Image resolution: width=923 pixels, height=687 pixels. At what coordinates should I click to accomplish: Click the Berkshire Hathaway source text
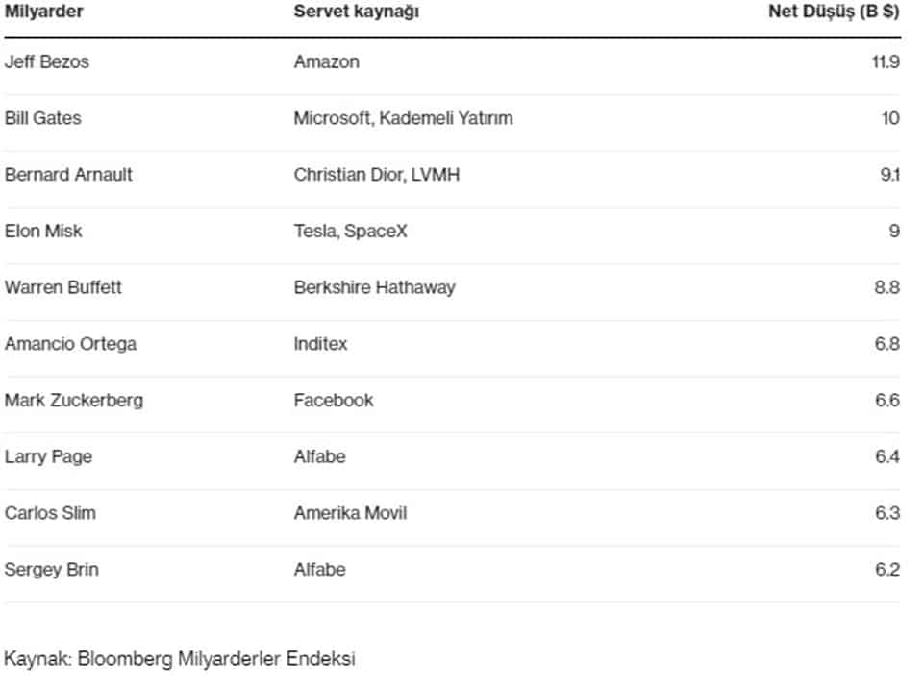click(375, 287)
